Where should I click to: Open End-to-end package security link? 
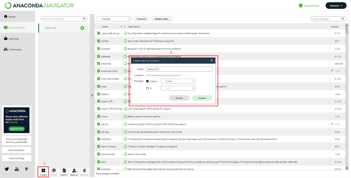(x=16, y=141)
